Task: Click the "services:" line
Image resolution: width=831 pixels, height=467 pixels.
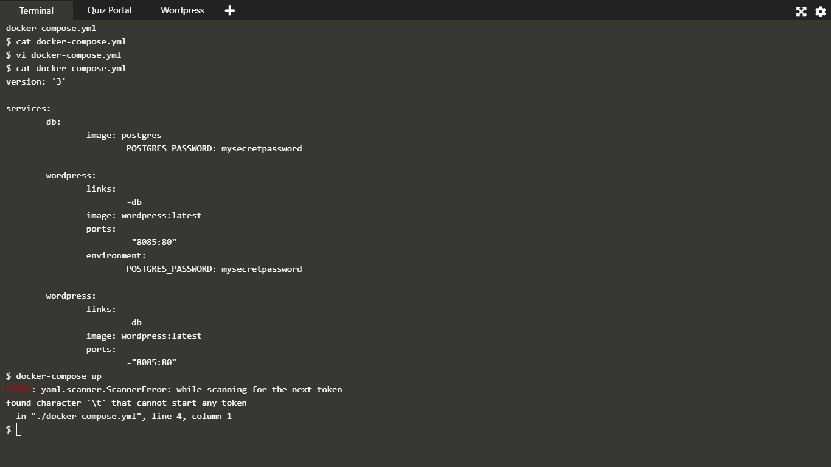Action: (29, 108)
